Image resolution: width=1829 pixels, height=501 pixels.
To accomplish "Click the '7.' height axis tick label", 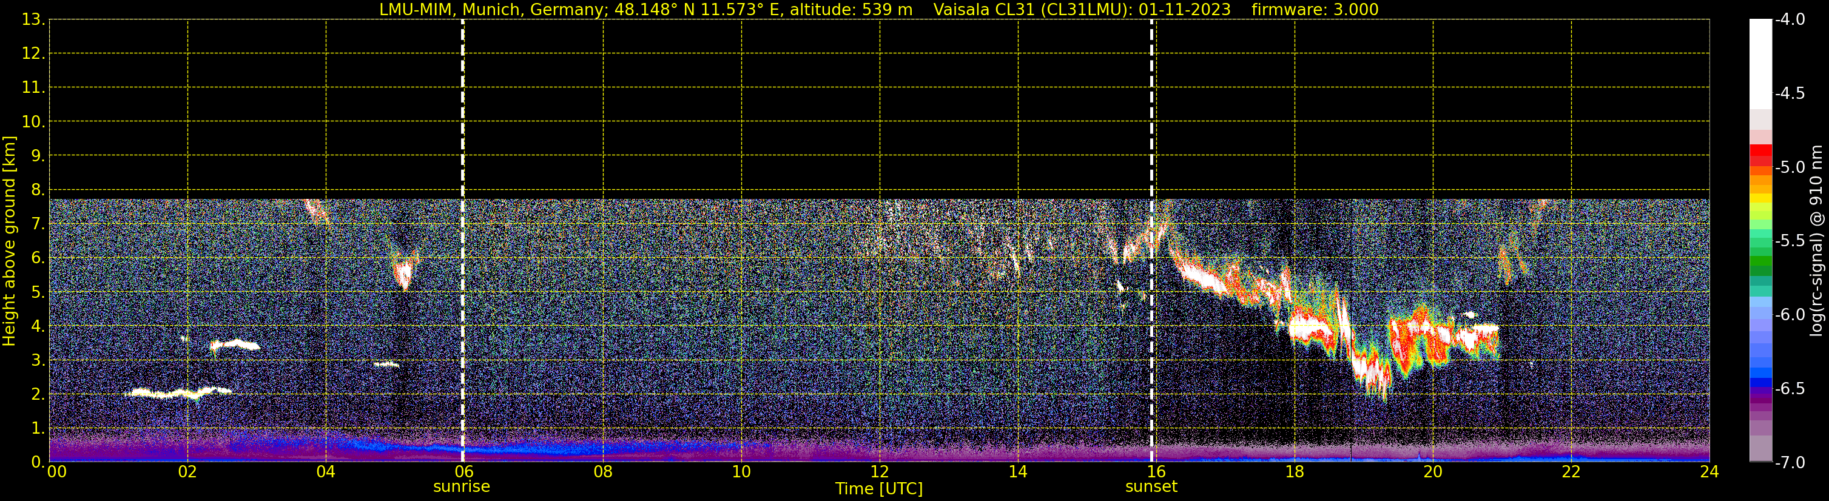I will click(x=38, y=224).
